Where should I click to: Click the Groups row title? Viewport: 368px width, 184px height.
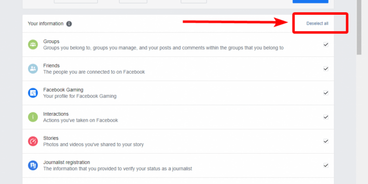coord(51,41)
